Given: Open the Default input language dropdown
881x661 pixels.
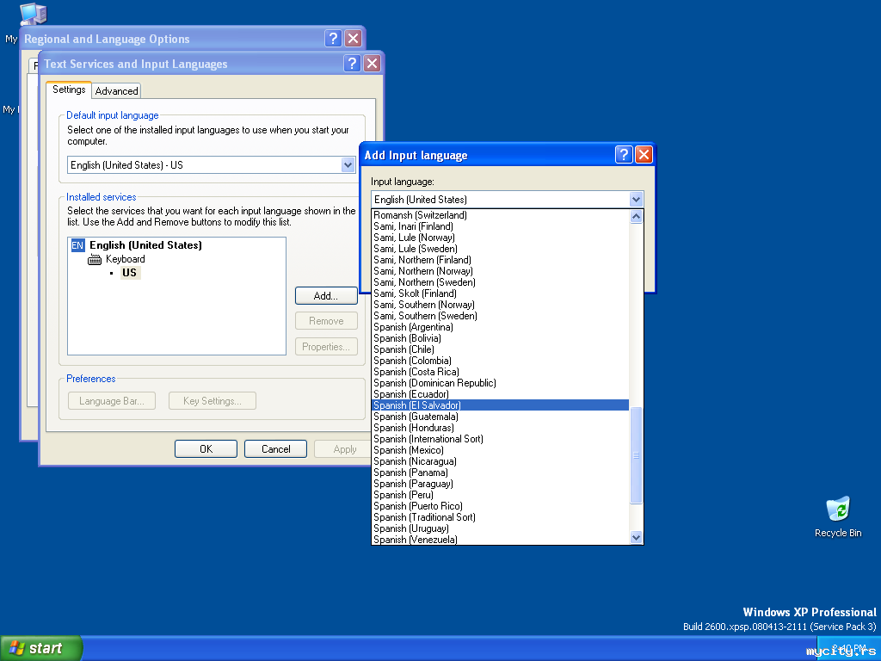Looking at the screenshot, I should click(348, 164).
